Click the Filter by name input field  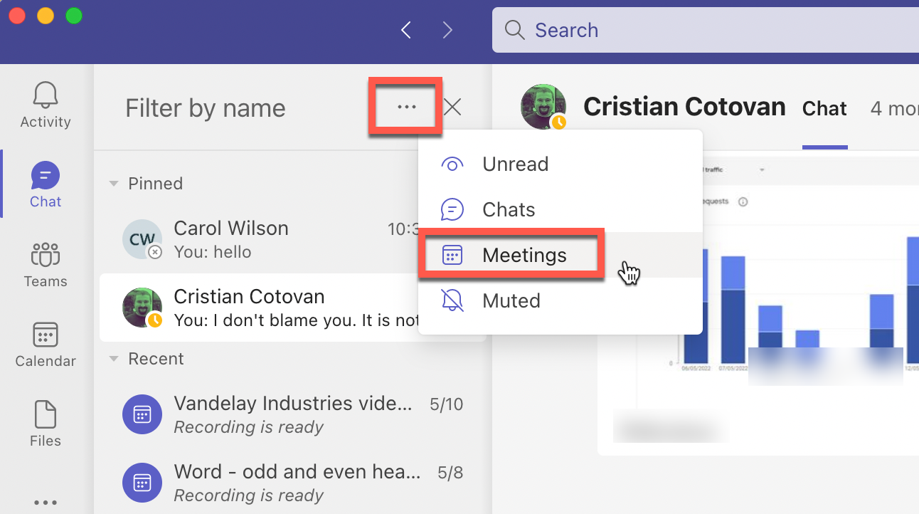205,107
